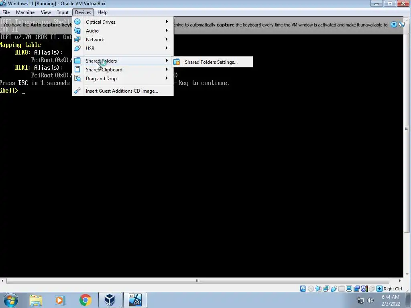This screenshot has height=308, width=411.
Task: Maximize the VirtualBox VM window
Action: click(390, 4)
